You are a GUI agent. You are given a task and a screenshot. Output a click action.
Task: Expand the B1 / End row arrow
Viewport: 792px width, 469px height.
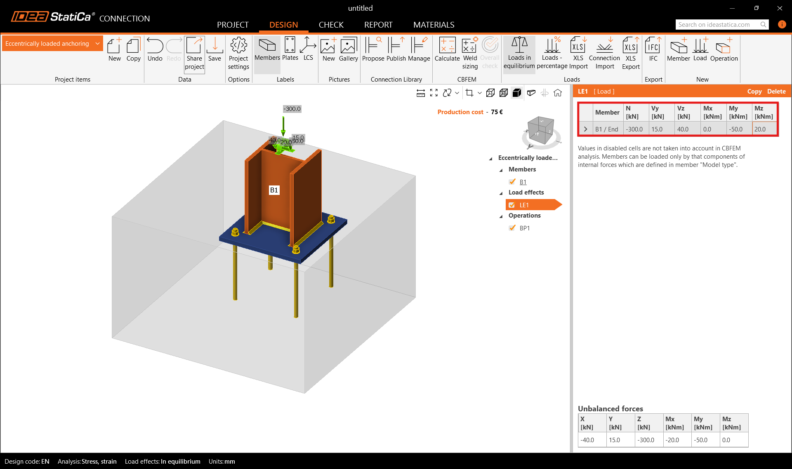pyautogui.click(x=585, y=129)
